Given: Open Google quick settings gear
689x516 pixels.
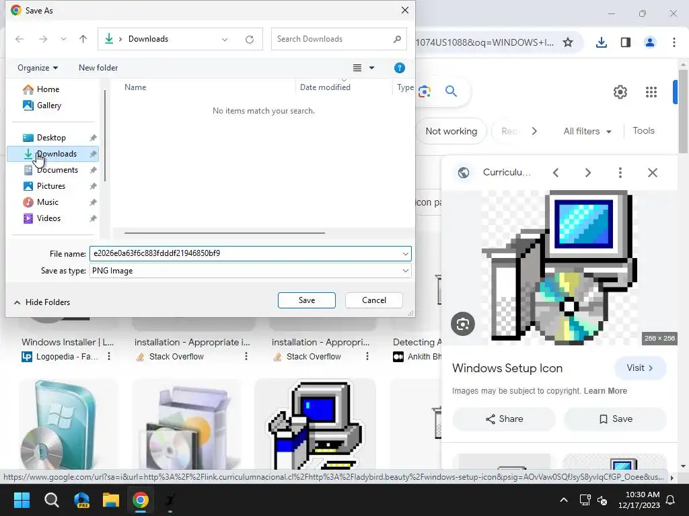Looking at the screenshot, I should click(620, 92).
